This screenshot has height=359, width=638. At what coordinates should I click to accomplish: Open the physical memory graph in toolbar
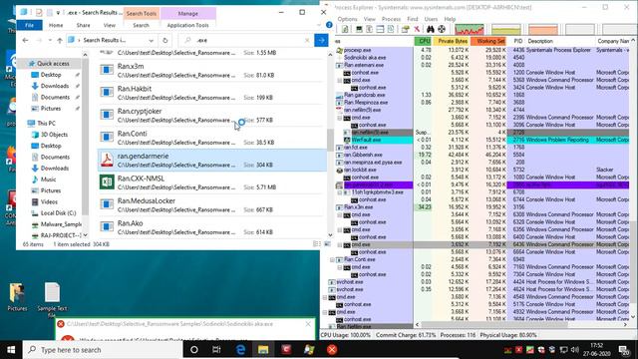(x=542, y=29)
